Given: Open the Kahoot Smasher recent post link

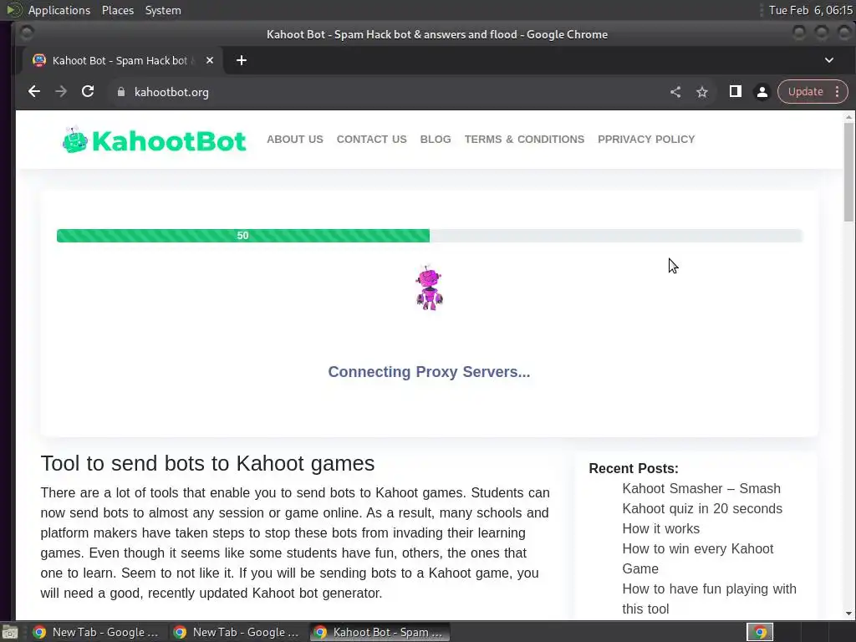Looking at the screenshot, I should tap(702, 498).
